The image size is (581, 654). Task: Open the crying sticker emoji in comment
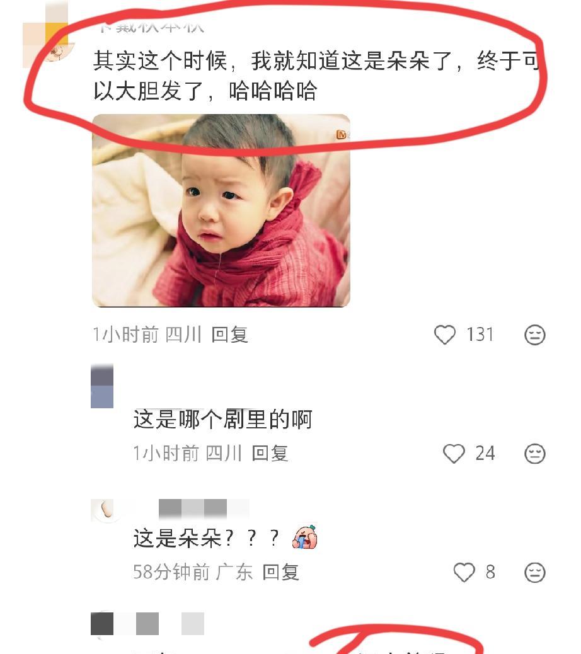[305, 537]
